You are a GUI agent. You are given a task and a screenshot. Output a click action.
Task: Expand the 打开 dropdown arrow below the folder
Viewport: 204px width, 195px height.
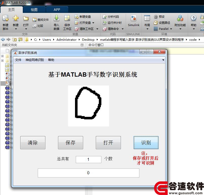(26, 29)
